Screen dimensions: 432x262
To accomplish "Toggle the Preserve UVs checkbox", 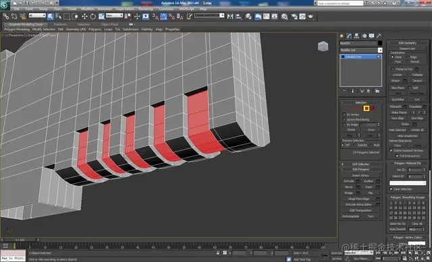I will pos(393,69).
